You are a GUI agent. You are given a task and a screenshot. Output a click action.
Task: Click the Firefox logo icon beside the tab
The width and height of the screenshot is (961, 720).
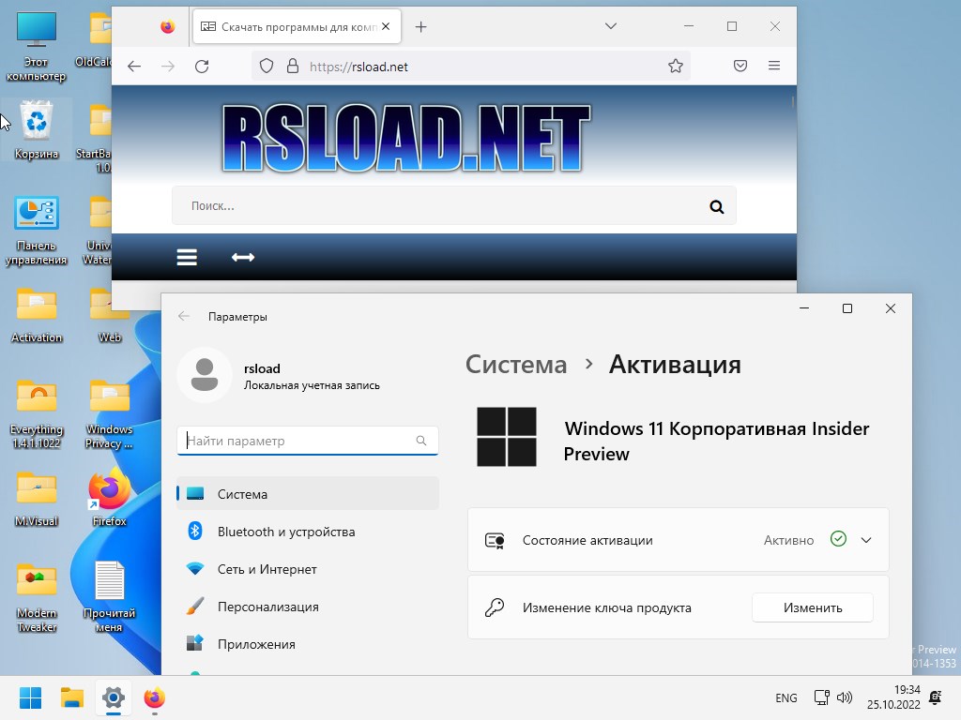[167, 27]
